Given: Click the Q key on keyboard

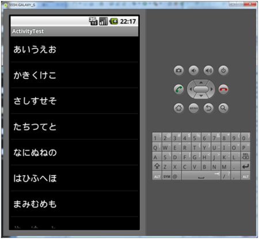Looking at the screenshot, I should click(x=157, y=147).
